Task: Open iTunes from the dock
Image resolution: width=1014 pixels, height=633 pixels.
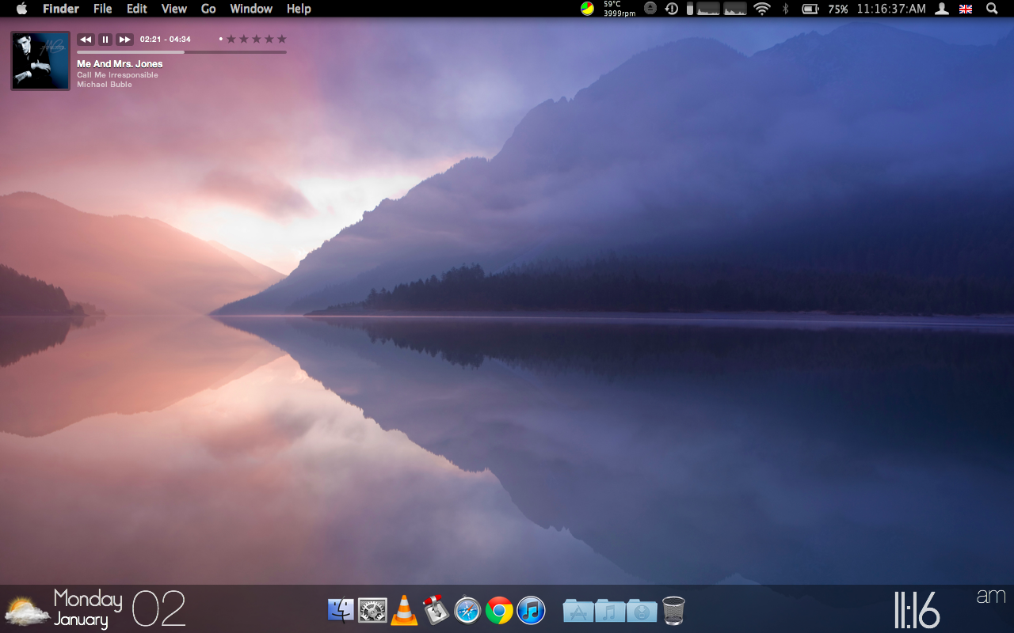Action: [531, 610]
